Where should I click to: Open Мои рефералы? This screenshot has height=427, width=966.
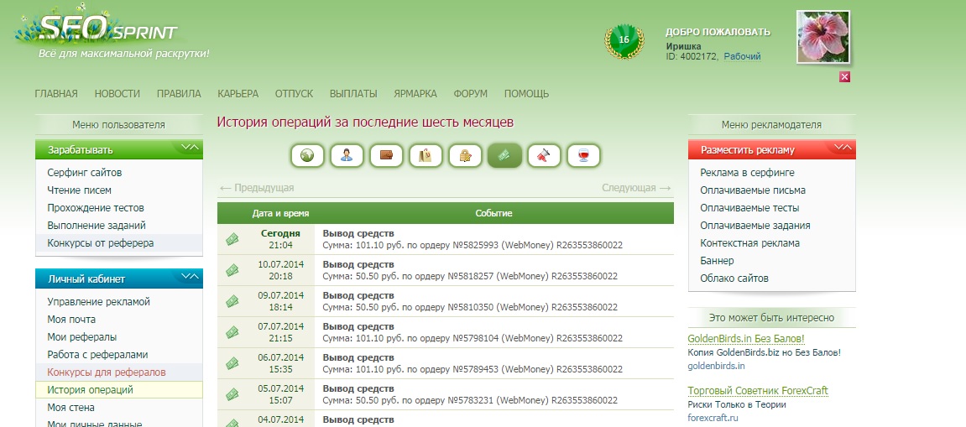click(x=82, y=337)
